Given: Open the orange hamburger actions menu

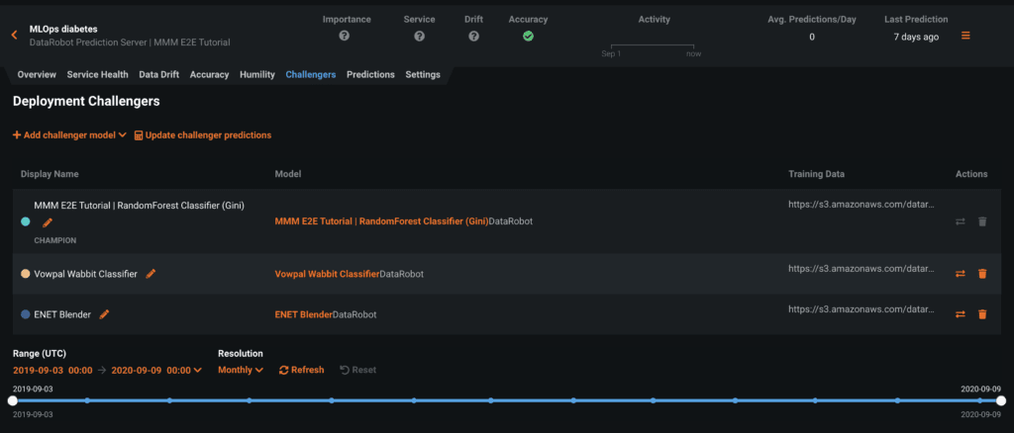Looking at the screenshot, I should pyautogui.click(x=965, y=37).
